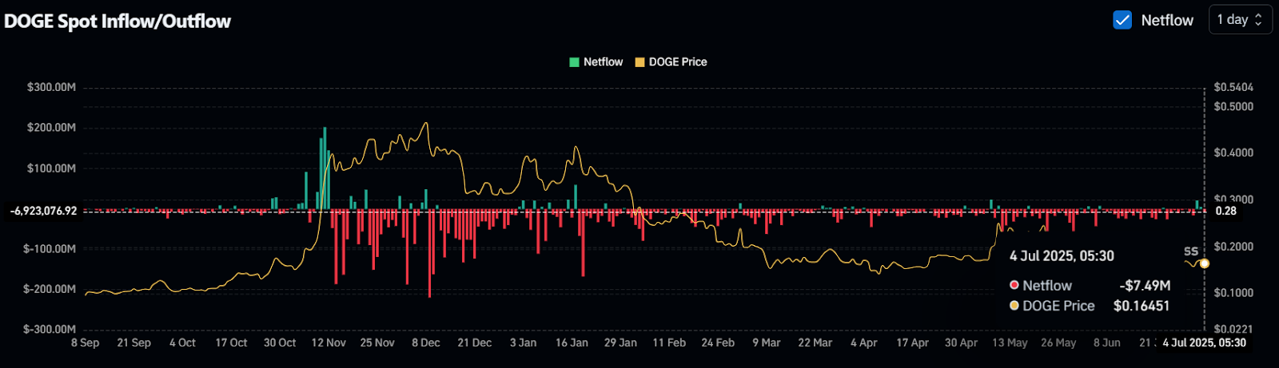Image resolution: width=1279 pixels, height=368 pixels.
Task: Click the $-300.00M left axis label
Action: pyautogui.click(x=49, y=329)
